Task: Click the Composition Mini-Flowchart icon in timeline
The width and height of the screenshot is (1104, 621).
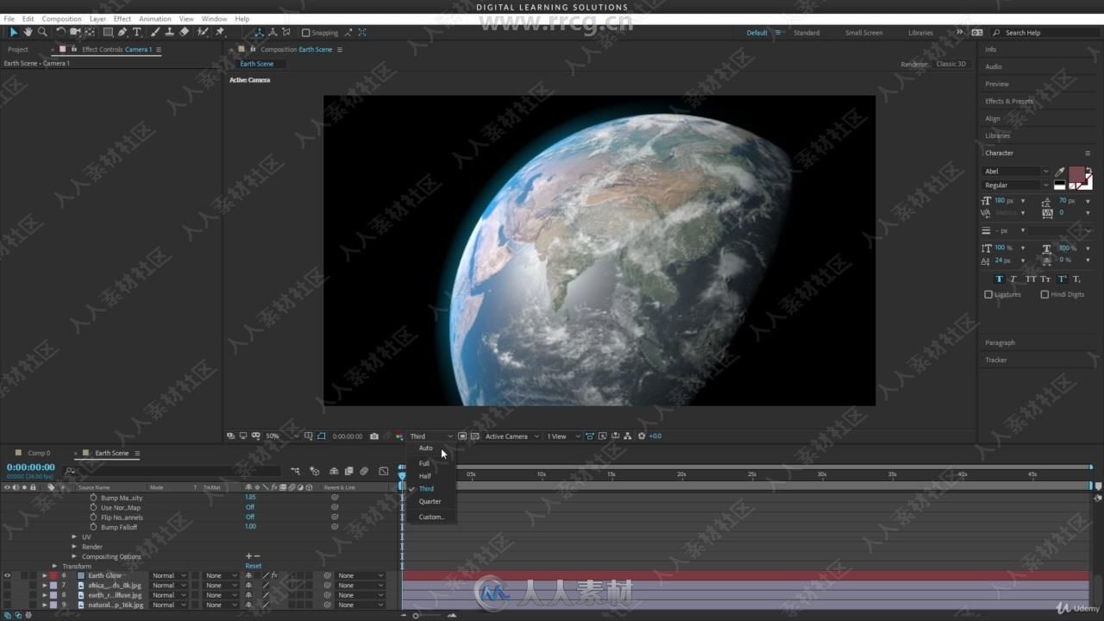Action: click(295, 471)
